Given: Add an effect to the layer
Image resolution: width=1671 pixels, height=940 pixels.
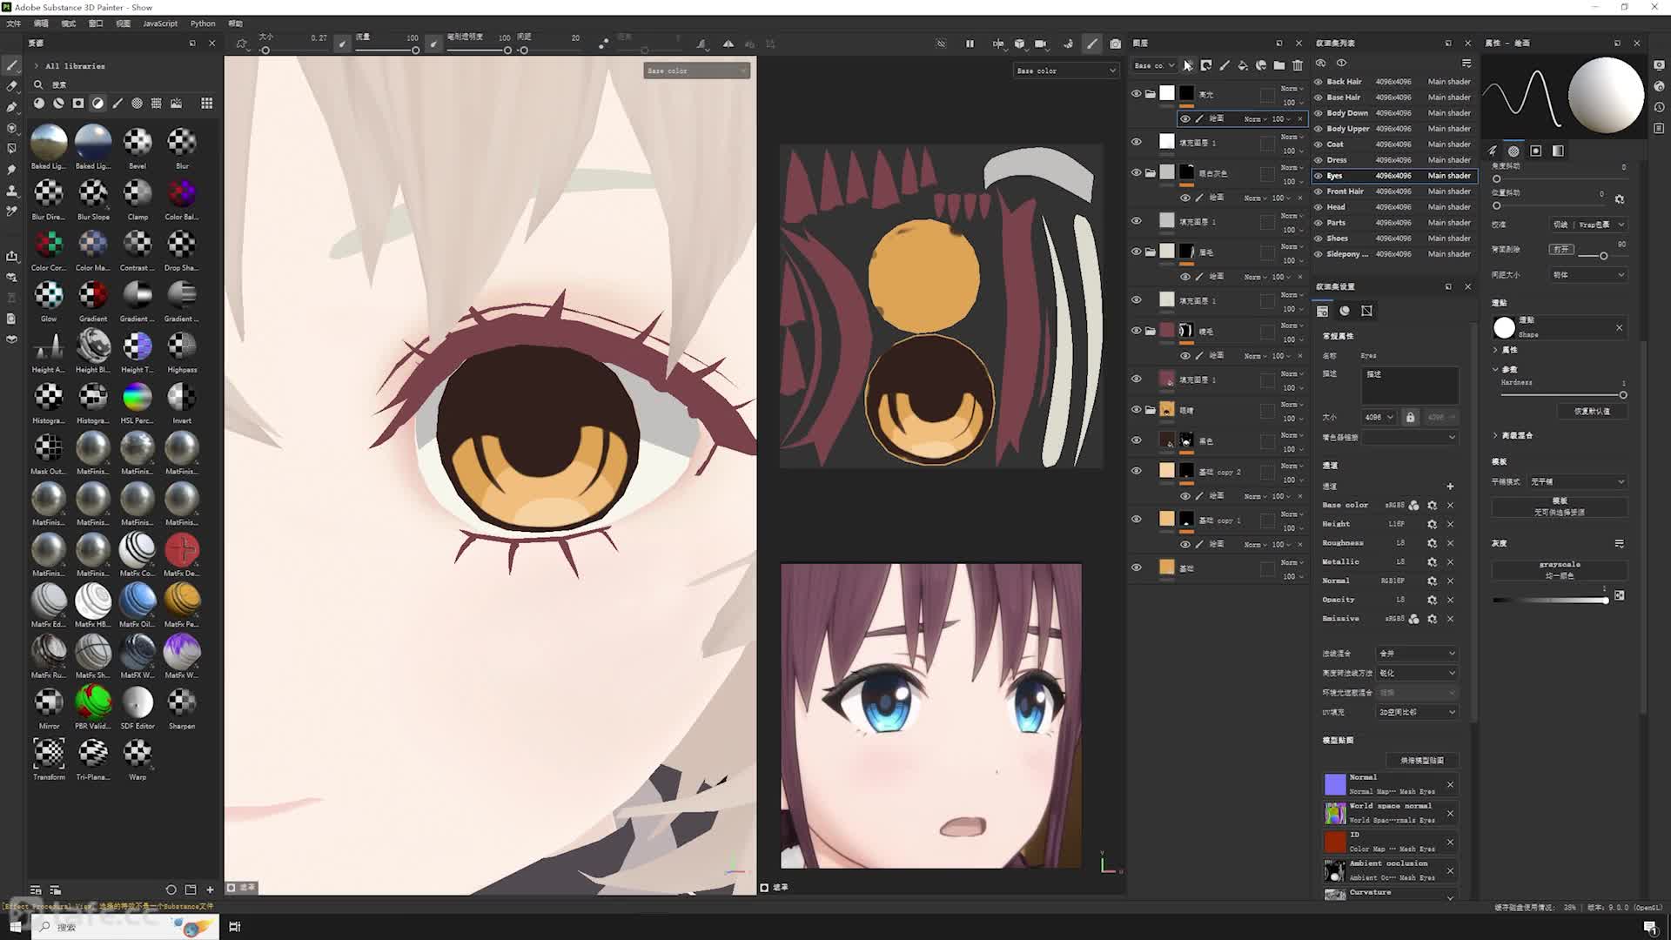Looking at the screenshot, I should pos(1188,65).
